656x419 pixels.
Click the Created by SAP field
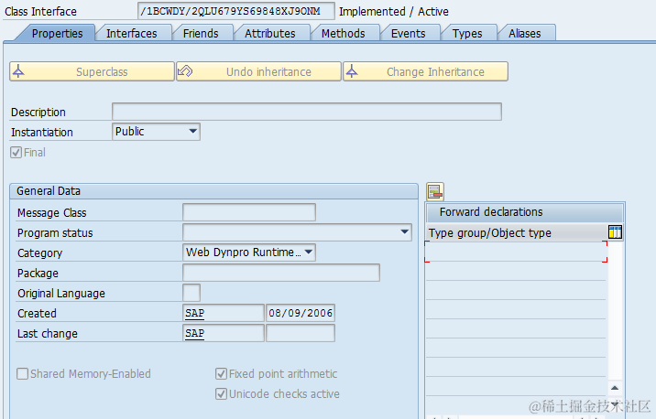(x=224, y=313)
